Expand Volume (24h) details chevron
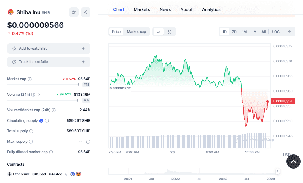 click(x=39, y=95)
